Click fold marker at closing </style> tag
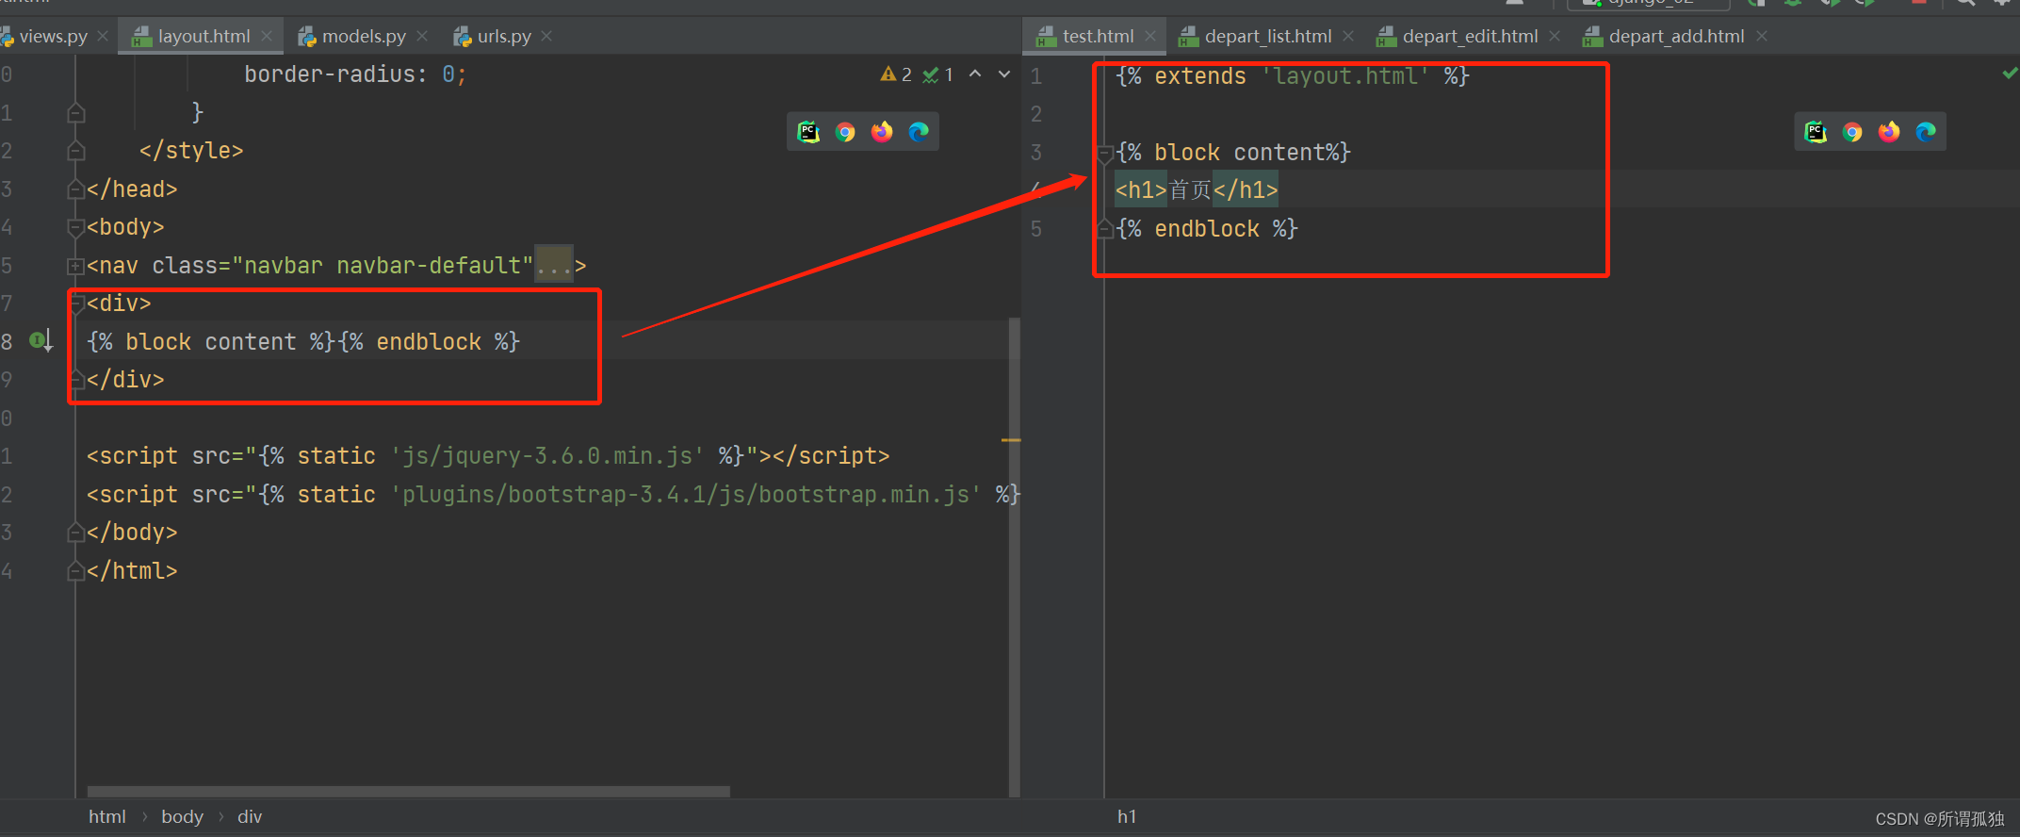Screen dimensions: 2020x837 point(76,151)
